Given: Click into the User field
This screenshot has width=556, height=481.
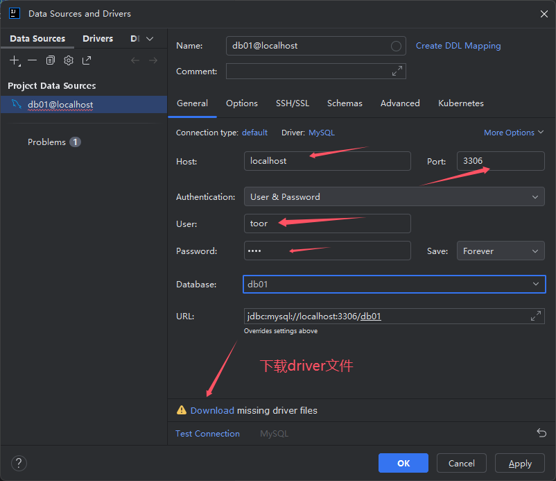Looking at the screenshot, I should click(327, 223).
